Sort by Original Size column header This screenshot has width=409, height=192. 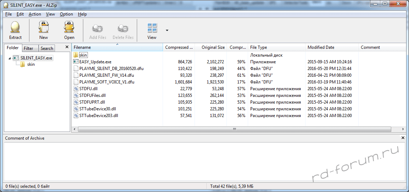click(x=211, y=47)
